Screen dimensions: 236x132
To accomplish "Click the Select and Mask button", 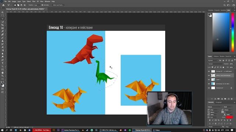I will [58, 5].
